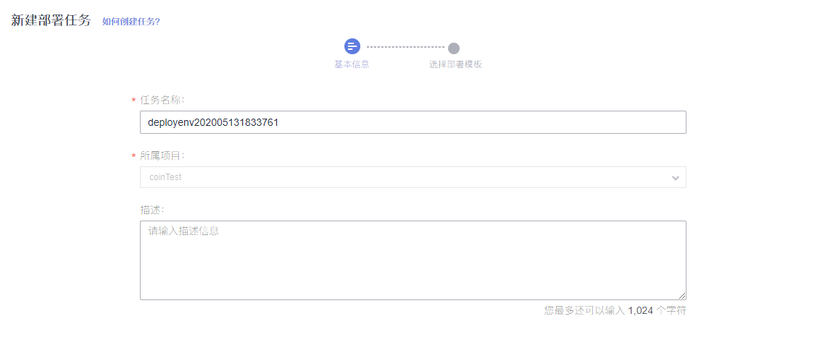This screenshot has height=345, width=838.
Task: Click the blue 基本信息 step icon
Action: tap(352, 47)
